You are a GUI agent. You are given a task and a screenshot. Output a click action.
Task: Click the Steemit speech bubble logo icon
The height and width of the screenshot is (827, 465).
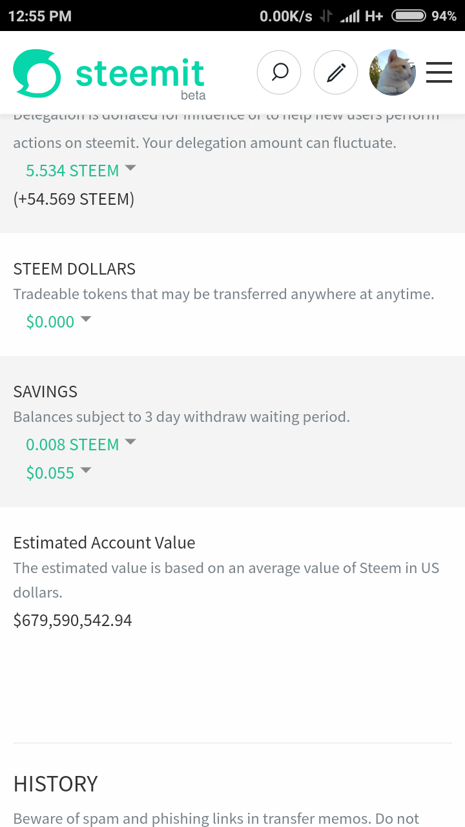pyautogui.click(x=37, y=73)
